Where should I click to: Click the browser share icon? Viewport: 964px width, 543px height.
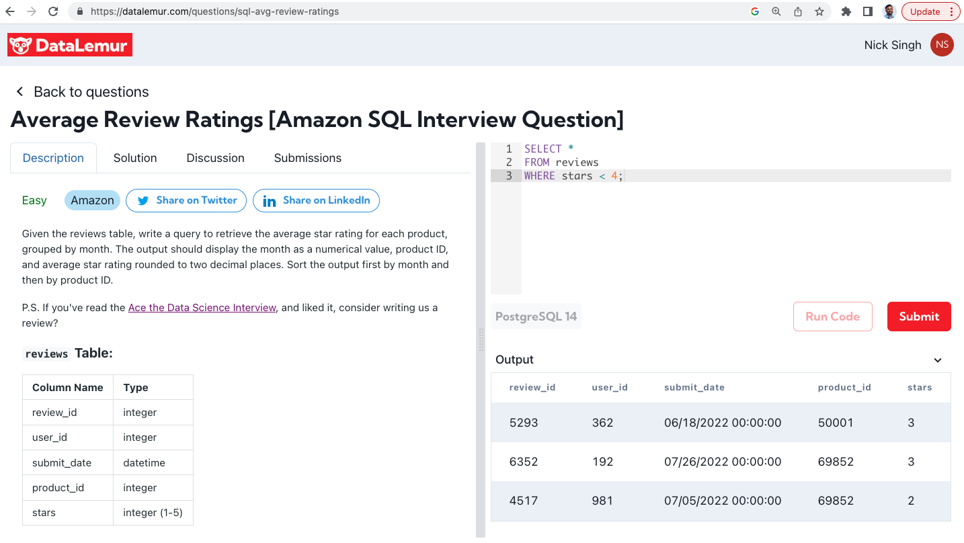point(798,11)
